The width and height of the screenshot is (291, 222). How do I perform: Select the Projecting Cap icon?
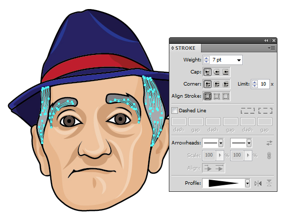pos(226,72)
